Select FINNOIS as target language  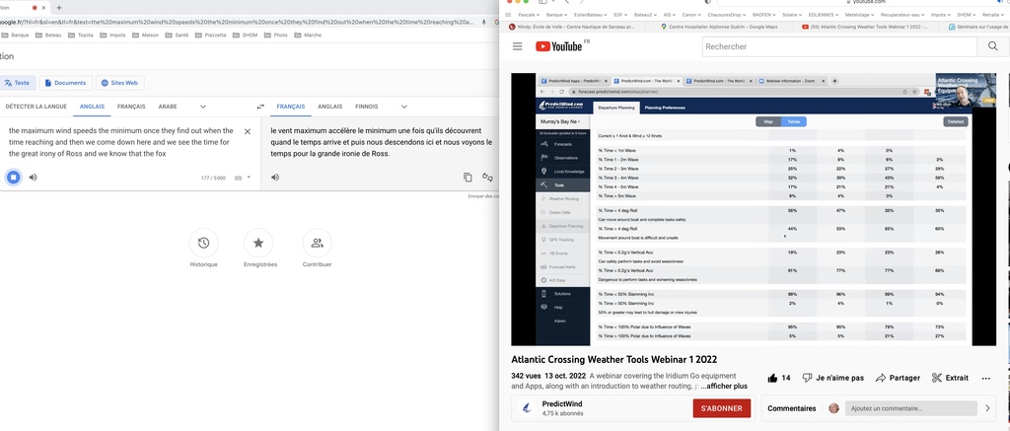pyautogui.click(x=367, y=107)
